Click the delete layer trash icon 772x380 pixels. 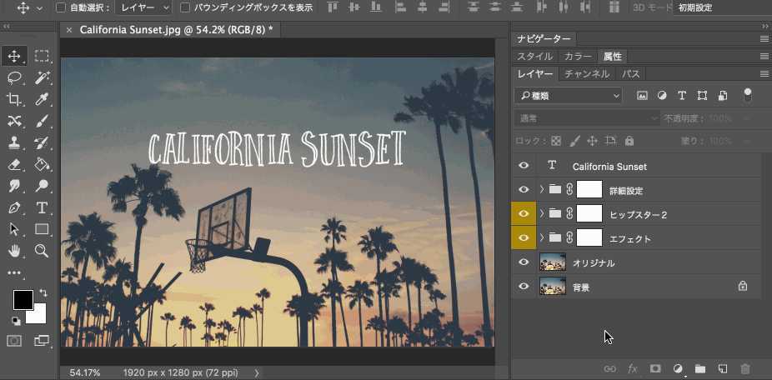tap(745, 368)
